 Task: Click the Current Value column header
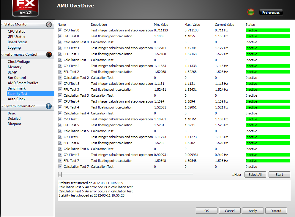pyautogui.click(x=225, y=25)
